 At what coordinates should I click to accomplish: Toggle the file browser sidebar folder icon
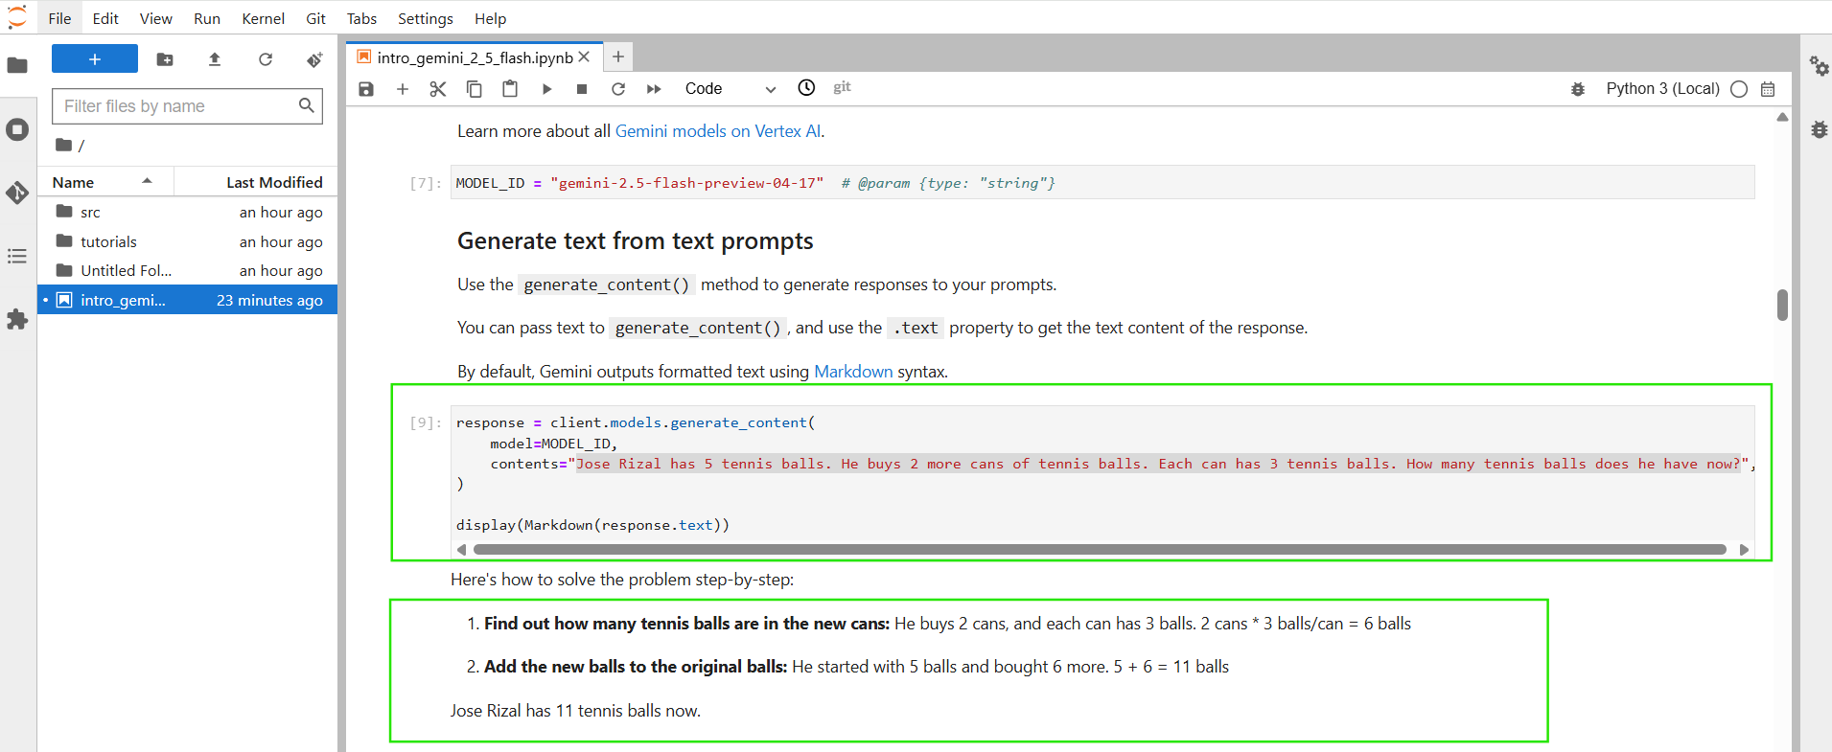click(17, 65)
